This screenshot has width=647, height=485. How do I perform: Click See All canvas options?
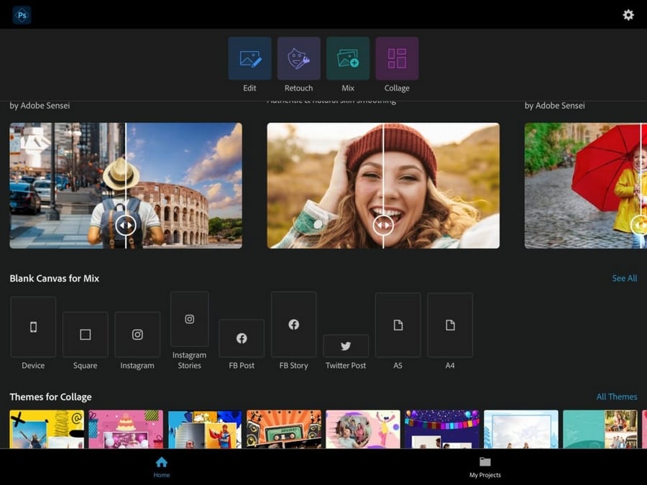624,278
